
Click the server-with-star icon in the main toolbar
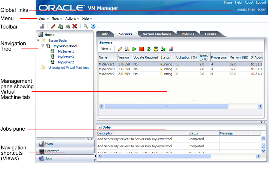click(x=42, y=26)
